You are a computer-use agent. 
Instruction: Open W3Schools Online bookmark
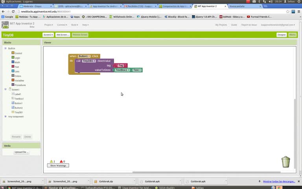pyautogui.click(x=122, y=17)
